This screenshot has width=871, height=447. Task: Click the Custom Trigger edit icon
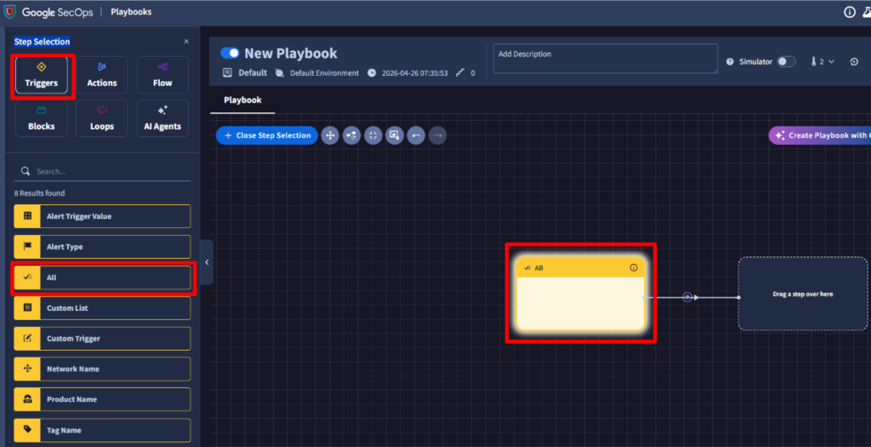coord(27,338)
